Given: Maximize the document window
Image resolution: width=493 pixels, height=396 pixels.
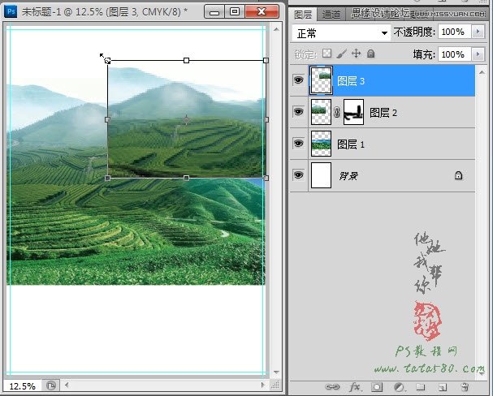Looking at the screenshot, I should (235, 12).
